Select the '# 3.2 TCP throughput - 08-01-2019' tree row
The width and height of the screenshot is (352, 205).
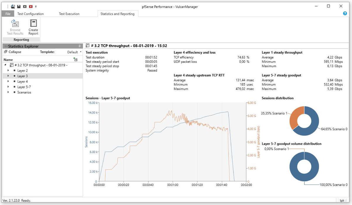tap(41, 65)
